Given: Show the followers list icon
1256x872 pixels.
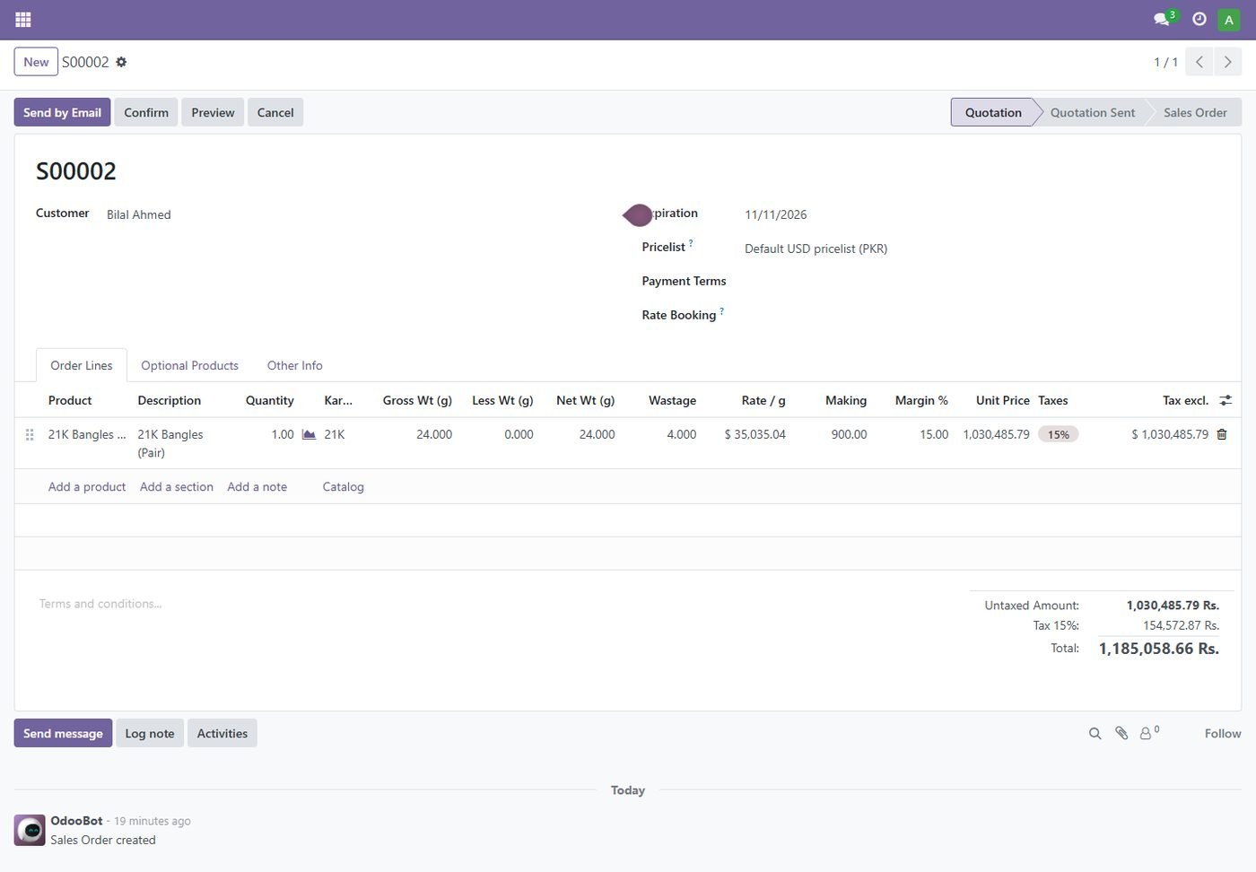Looking at the screenshot, I should tap(1149, 733).
